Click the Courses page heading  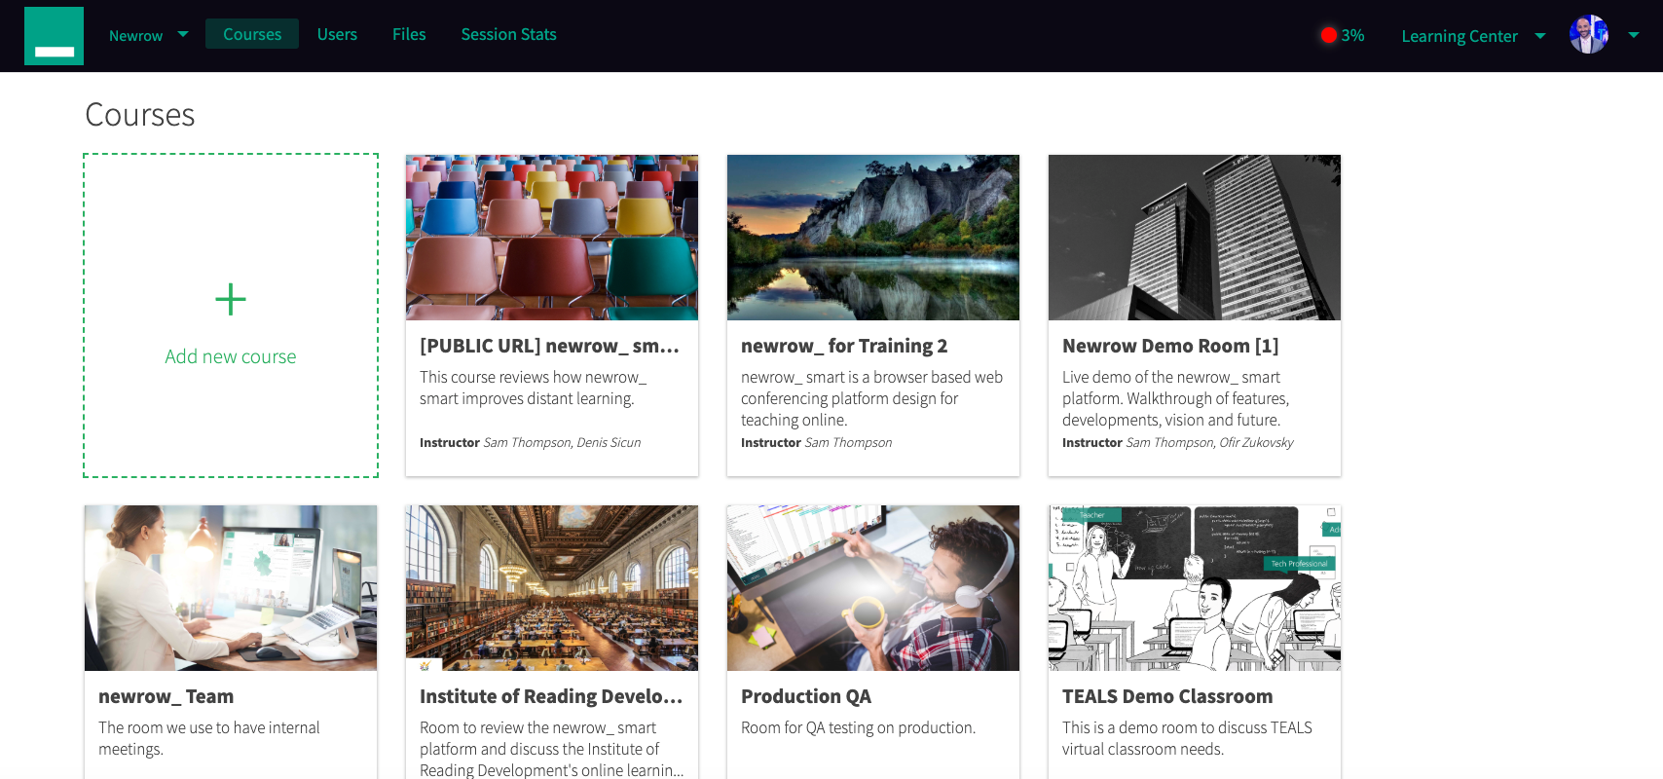140,115
